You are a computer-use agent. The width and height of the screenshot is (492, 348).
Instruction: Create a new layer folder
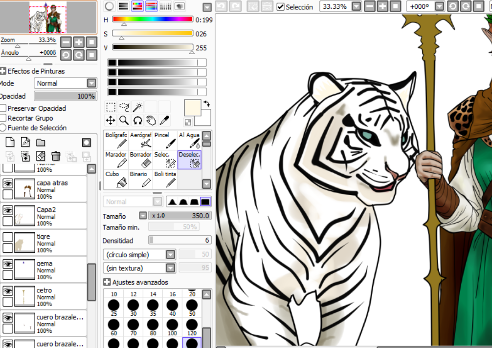[x=41, y=143]
